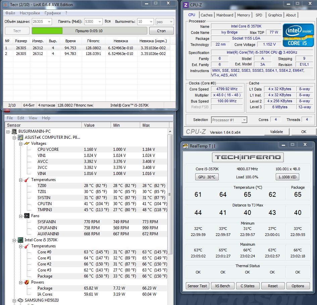Click the TechInferno logo banner in RealTemp
This screenshot has height=305, width=317.
pos(248,157)
